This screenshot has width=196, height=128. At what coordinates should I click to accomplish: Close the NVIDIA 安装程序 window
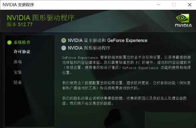coord(190,5)
